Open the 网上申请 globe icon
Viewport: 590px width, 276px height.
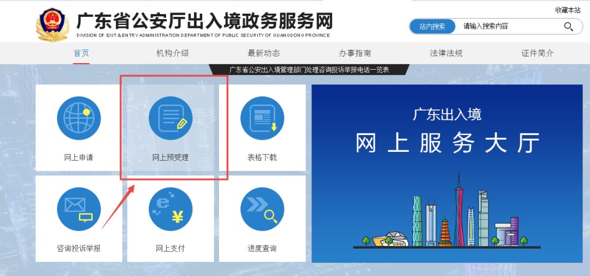click(x=79, y=118)
